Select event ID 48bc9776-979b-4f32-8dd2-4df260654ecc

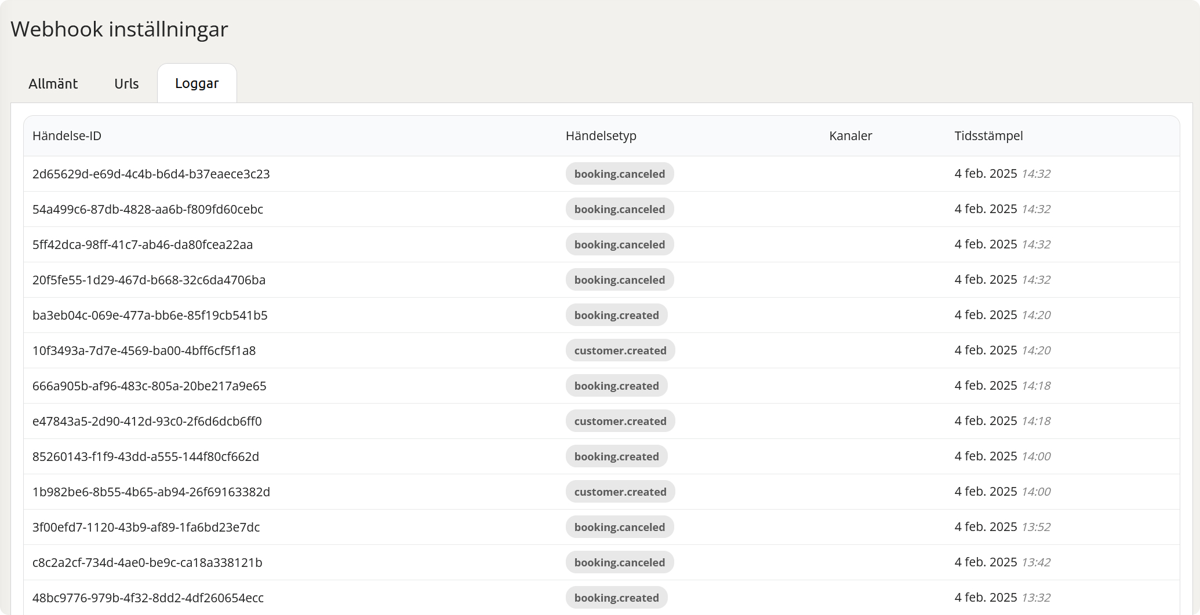[148, 598]
